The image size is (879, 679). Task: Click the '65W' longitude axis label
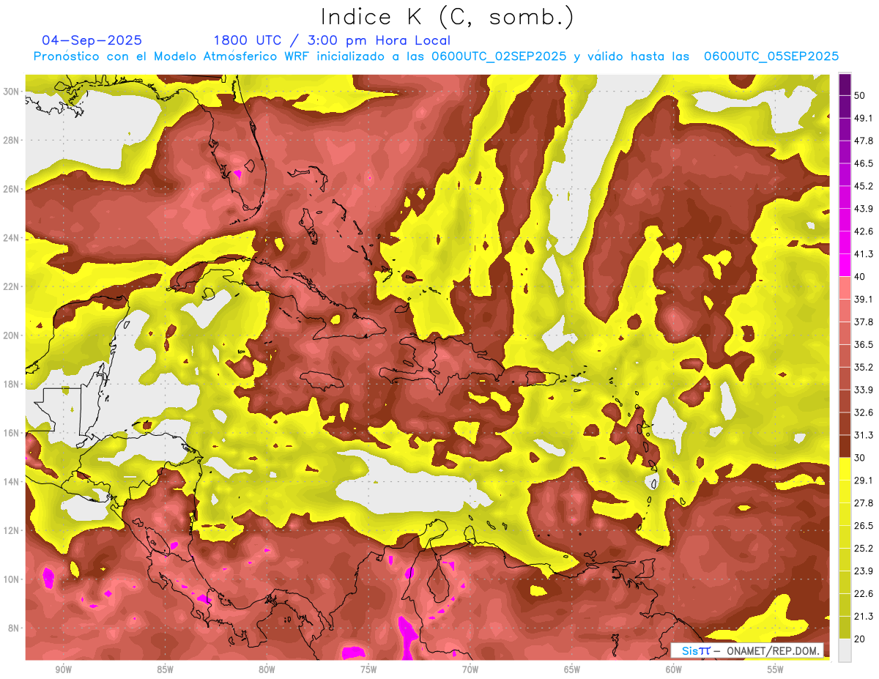tap(572, 669)
